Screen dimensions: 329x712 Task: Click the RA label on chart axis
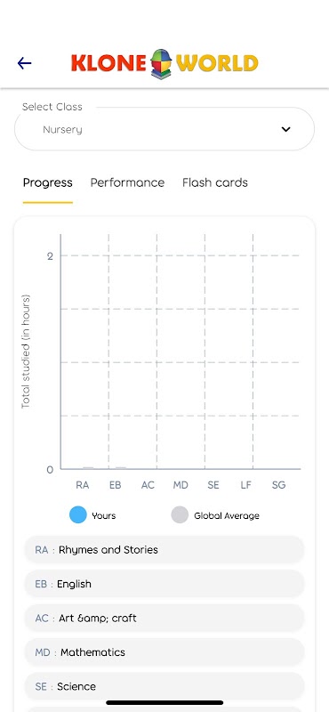(x=83, y=485)
